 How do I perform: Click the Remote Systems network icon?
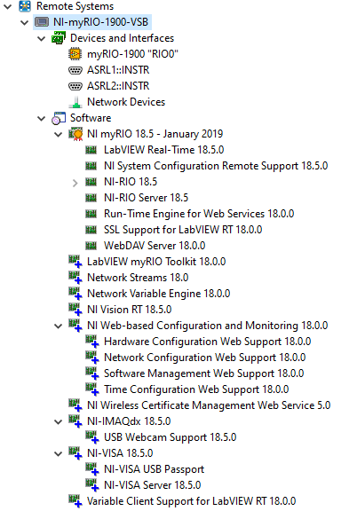tap(25, 6)
